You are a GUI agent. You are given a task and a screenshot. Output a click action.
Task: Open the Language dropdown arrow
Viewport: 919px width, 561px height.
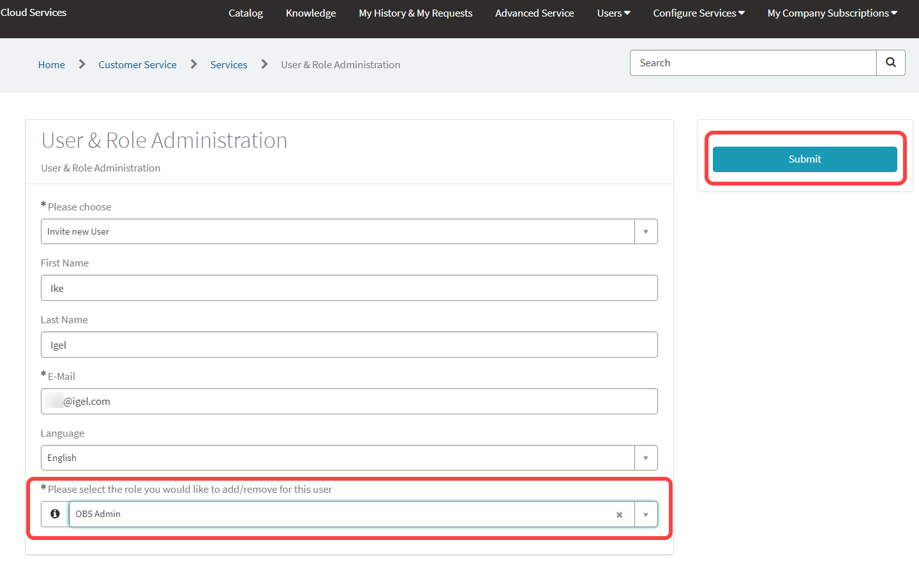point(646,458)
